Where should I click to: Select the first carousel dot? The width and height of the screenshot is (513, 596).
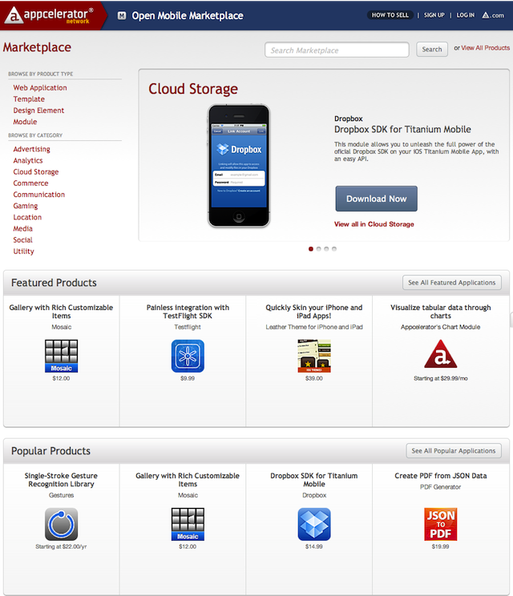(311, 249)
